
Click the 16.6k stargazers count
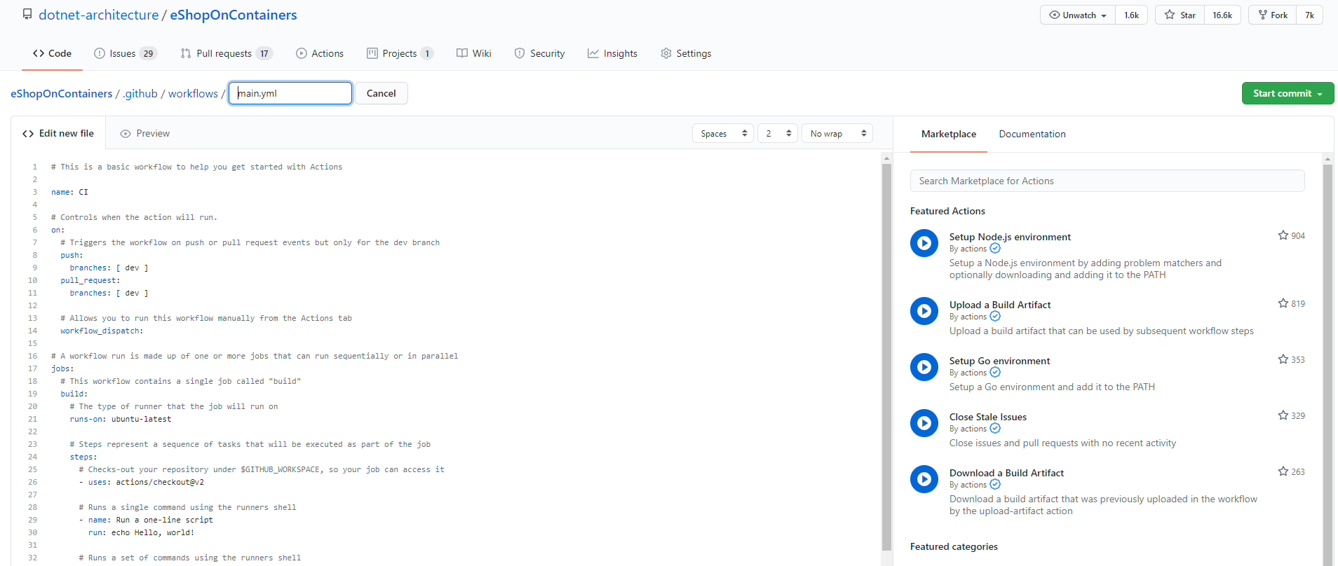pyautogui.click(x=1222, y=15)
